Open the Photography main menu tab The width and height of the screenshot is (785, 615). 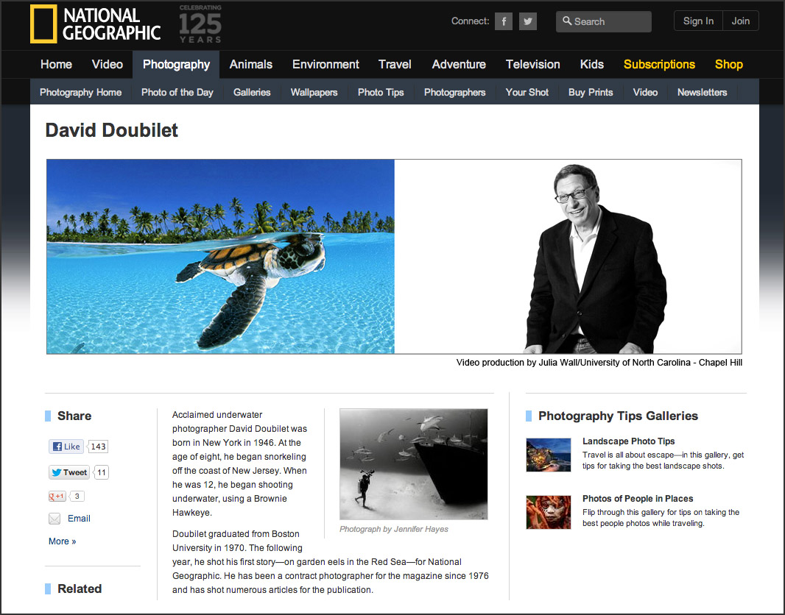[176, 65]
